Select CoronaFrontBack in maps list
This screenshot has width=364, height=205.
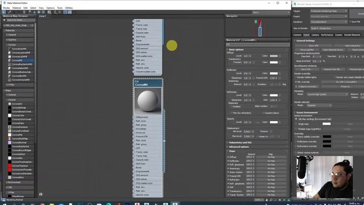click(20, 131)
